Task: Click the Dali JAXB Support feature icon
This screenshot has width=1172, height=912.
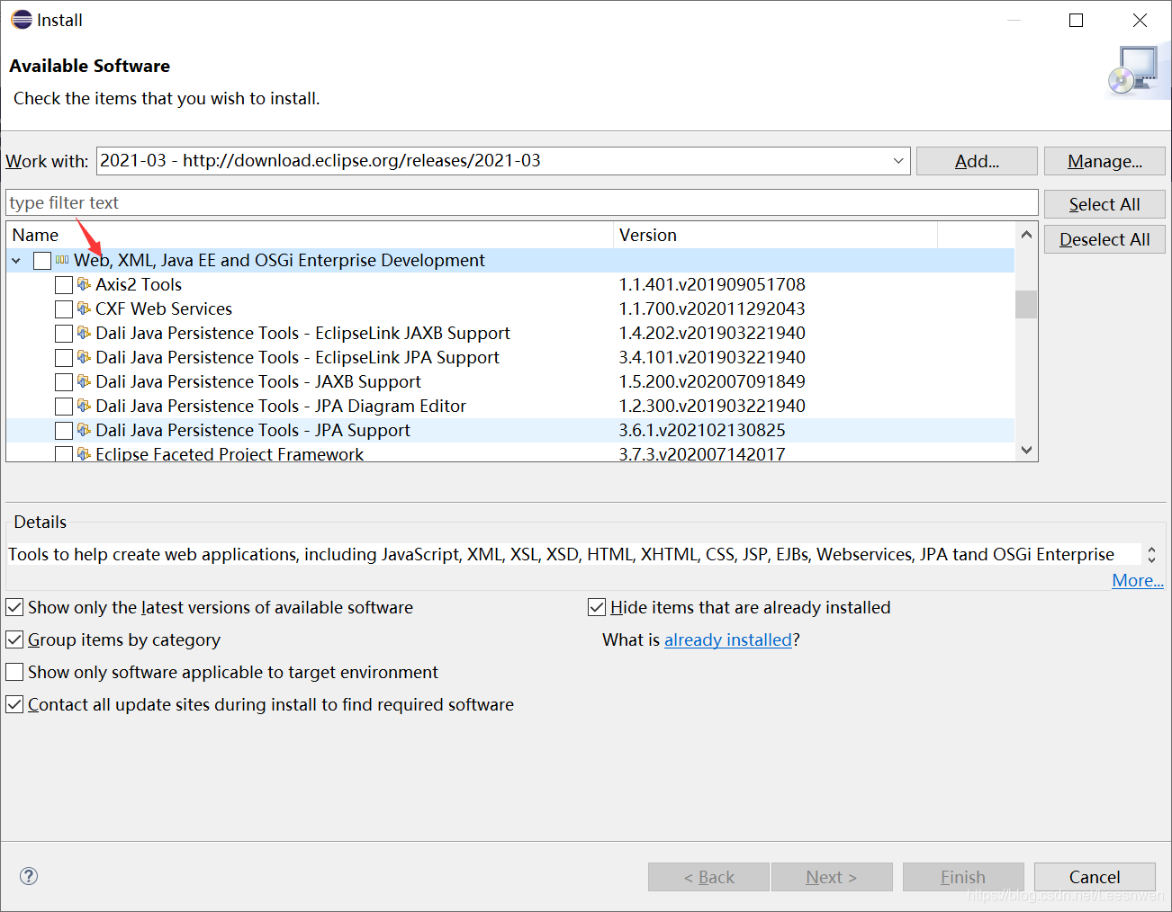Action: [x=84, y=381]
